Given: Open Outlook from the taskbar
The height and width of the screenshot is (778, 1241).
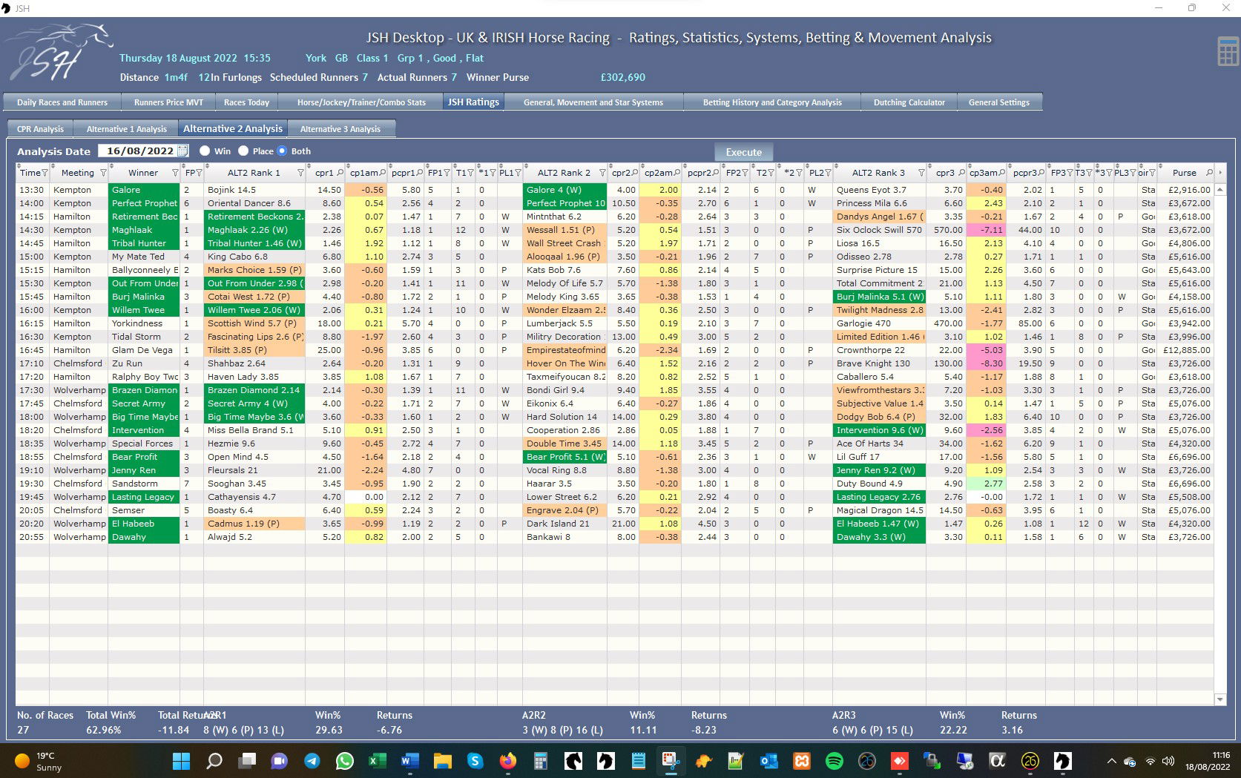Looking at the screenshot, I should 768,761.
